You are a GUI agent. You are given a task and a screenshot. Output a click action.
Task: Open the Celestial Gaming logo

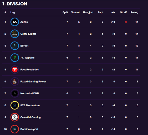pos(15,117)
